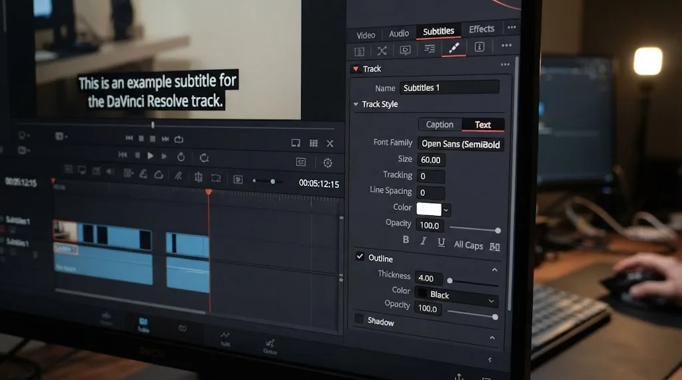Toggle All Caps option
The width and height of the screenshot is (682, 380).
[468, 245]
